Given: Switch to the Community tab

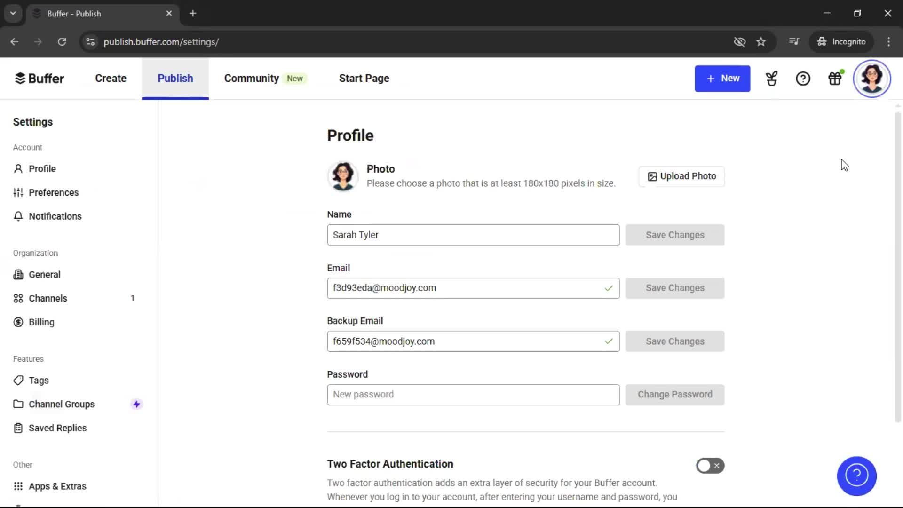Looking at the screenshot, I should click(x=251, y=78).
